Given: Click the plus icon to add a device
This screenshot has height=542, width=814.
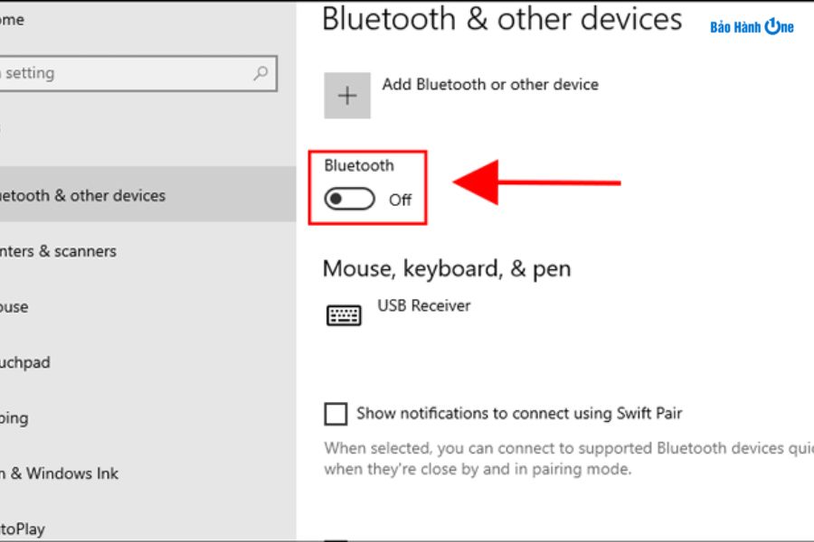Looking at the screenshot, I should 347,96.
